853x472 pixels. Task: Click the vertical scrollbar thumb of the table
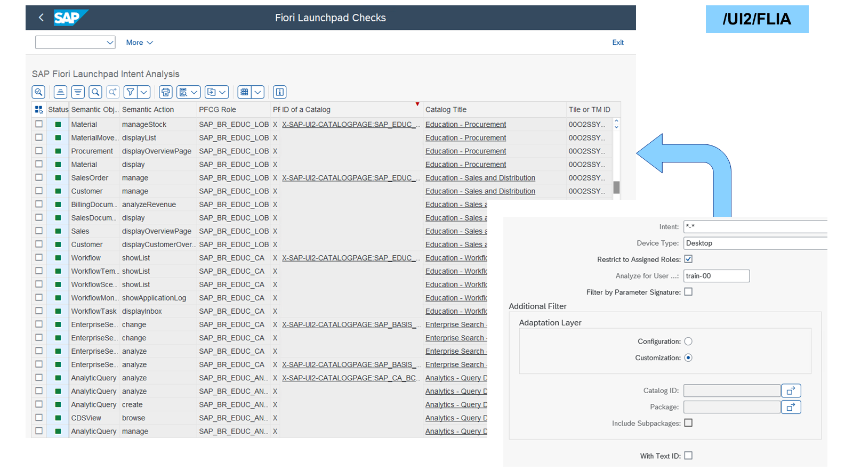point(616,188)
